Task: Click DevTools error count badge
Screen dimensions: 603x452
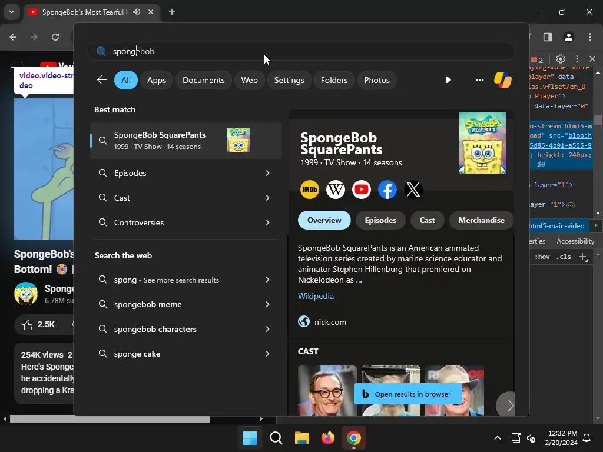Action: (537, 59)
